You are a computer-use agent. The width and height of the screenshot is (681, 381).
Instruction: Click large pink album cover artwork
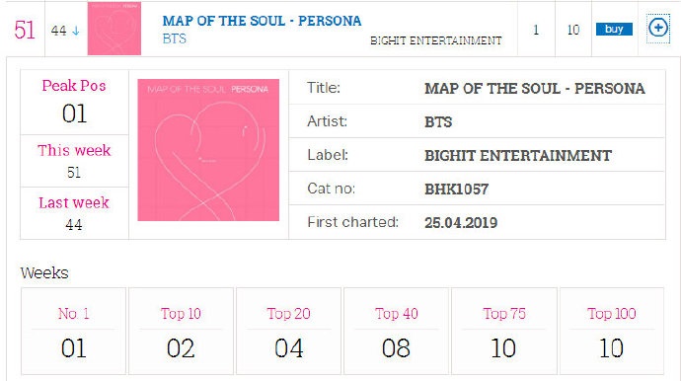[208, 150]
